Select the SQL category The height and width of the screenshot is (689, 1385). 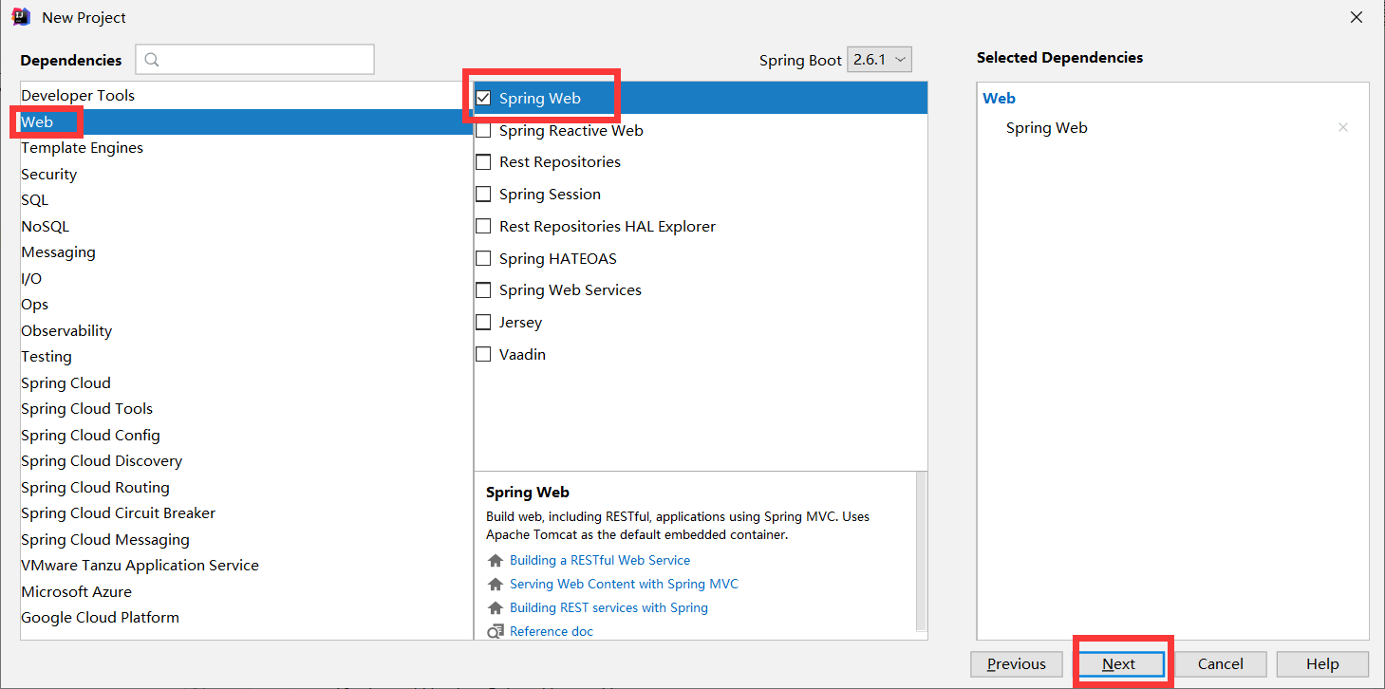click(x=247, y=200)
